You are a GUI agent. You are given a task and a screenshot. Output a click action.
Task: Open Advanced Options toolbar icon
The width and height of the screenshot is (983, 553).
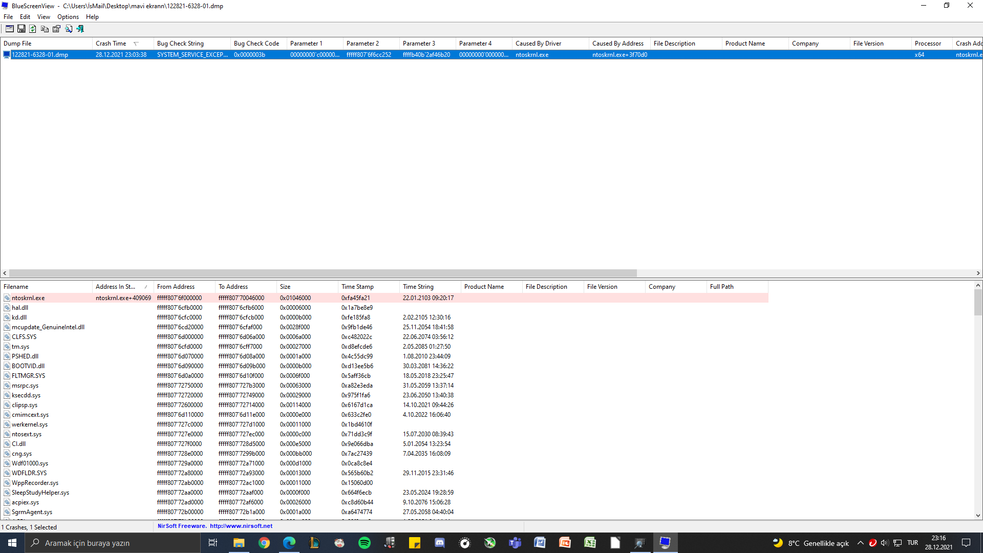pyautogui.click(x=10, y=29)
